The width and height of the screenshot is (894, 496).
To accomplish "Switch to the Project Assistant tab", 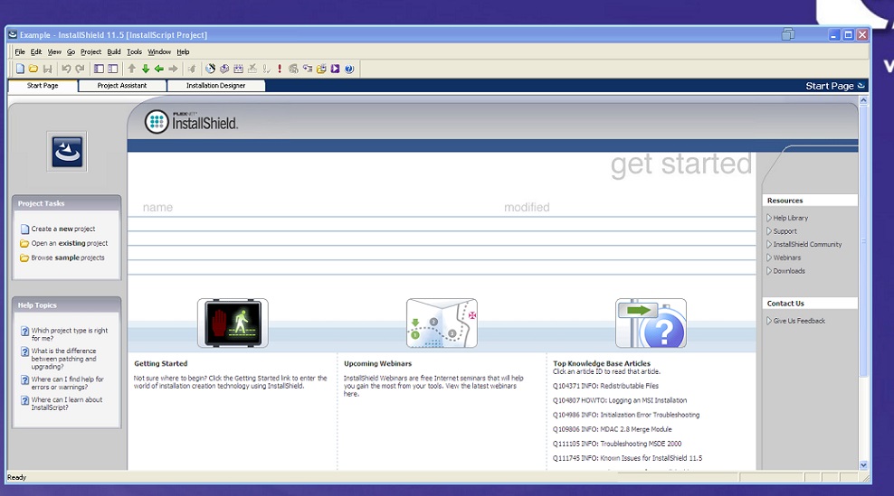I will click(x=122, y=86).
